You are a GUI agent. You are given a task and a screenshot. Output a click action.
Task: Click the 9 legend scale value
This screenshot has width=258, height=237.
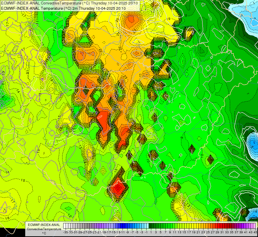tap(170, 233)
